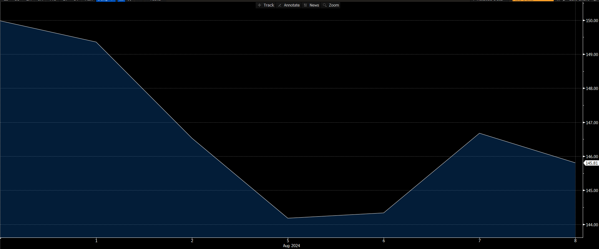Select the 149.00 price axis label
Image resolution: width=599 pixels, height=249 pixels.
(592, 54)
